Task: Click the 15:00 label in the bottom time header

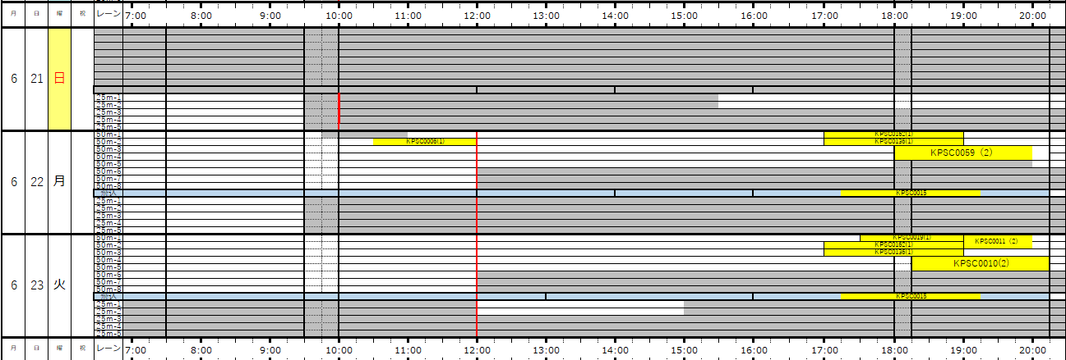Action: (685, 349)
